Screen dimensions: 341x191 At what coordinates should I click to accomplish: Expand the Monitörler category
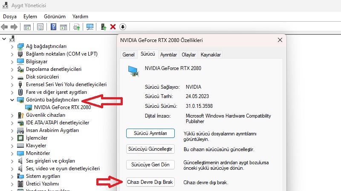pyautogui.click(x=12, y=154)
